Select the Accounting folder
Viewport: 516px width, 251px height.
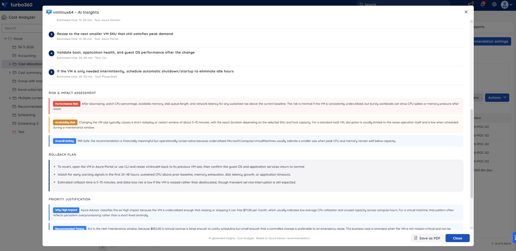click(x=26, y=55)
